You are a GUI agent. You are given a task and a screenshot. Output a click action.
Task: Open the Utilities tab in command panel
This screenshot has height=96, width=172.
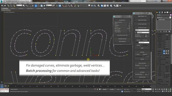(170, 13)
